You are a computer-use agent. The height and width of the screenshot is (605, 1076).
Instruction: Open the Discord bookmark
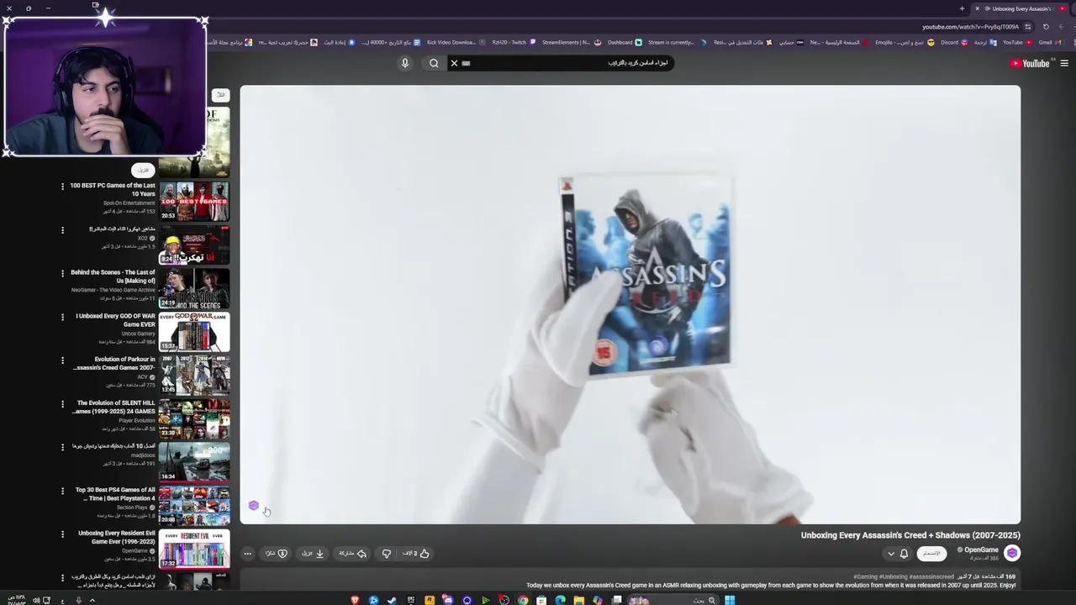point(955,42)
